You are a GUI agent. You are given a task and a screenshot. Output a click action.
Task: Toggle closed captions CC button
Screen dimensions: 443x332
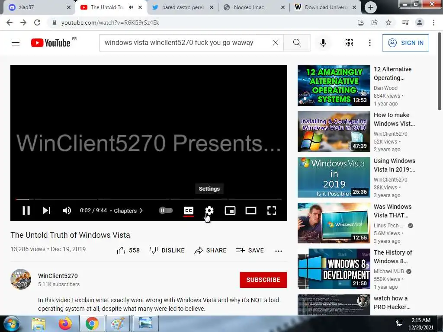[189, 211]
